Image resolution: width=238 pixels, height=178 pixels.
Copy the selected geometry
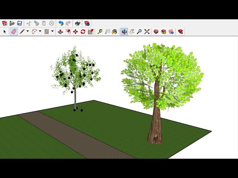tap(36, 23)
